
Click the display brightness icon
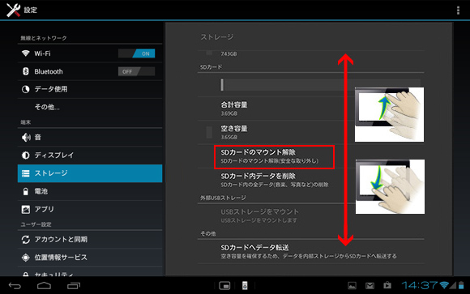(26, 155)
